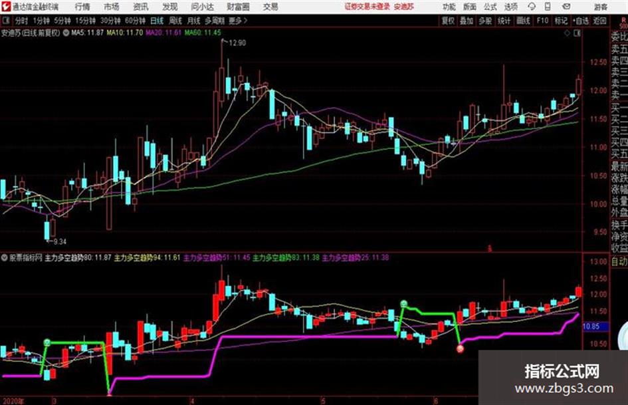Open the 选项 menu
Image resolution: width=628 pixels, height=405 pixels.
(x=510, y=7)
